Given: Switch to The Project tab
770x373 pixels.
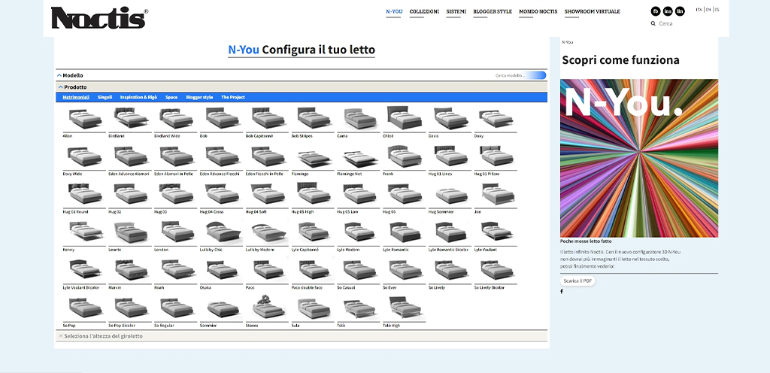Looking at the screenshot, I should tap(233, 97).
